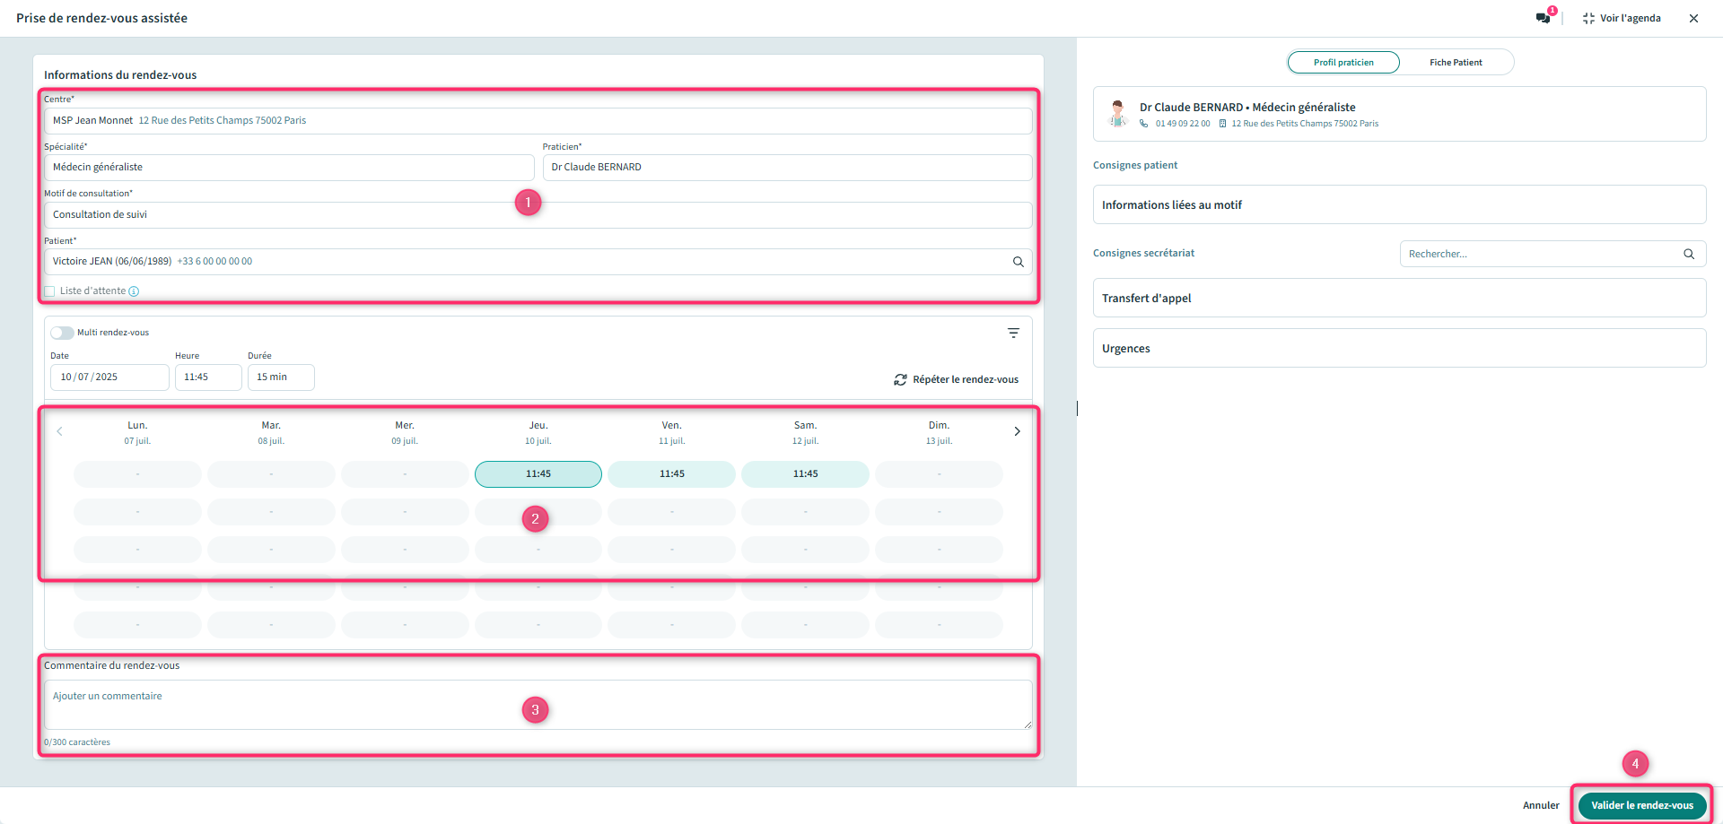Expand the Urgences instructions section

pos(1398,348)
